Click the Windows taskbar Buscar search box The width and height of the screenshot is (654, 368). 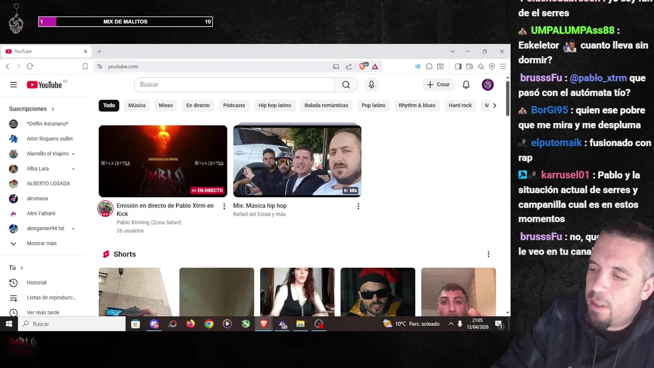[72, 324]
